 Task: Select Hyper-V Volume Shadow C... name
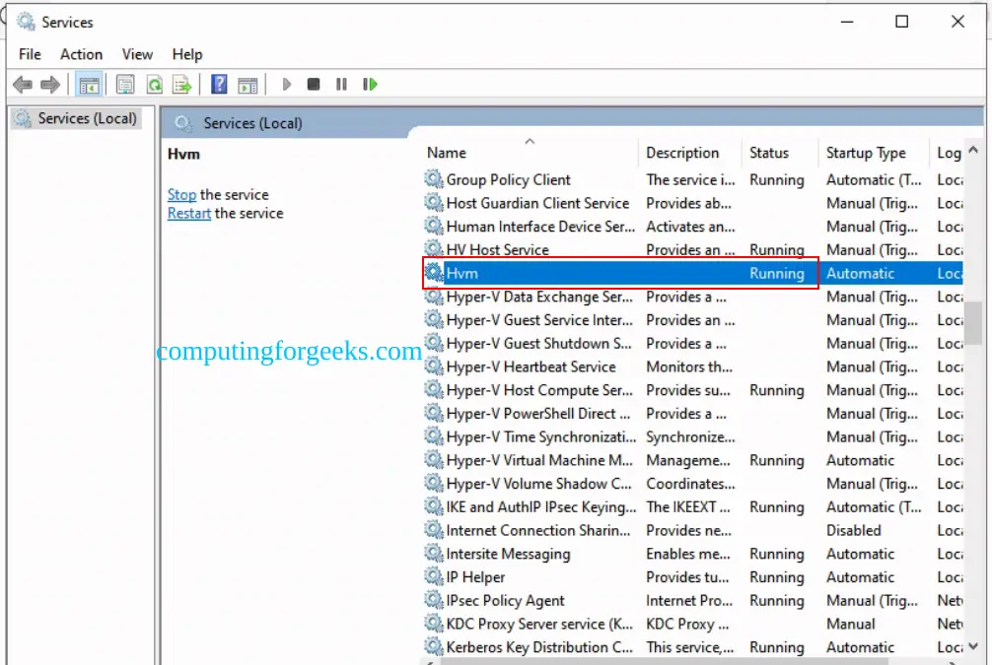538,484
